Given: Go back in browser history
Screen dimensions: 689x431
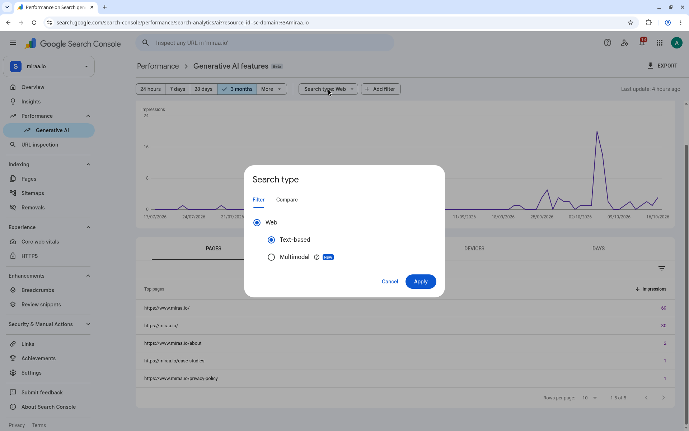Looking at the screenshot, I should coord(8,23).
